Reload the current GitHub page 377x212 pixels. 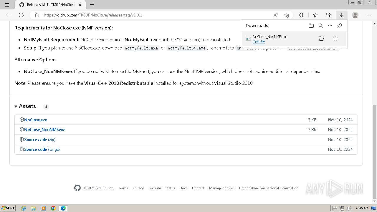coord(21,15)
